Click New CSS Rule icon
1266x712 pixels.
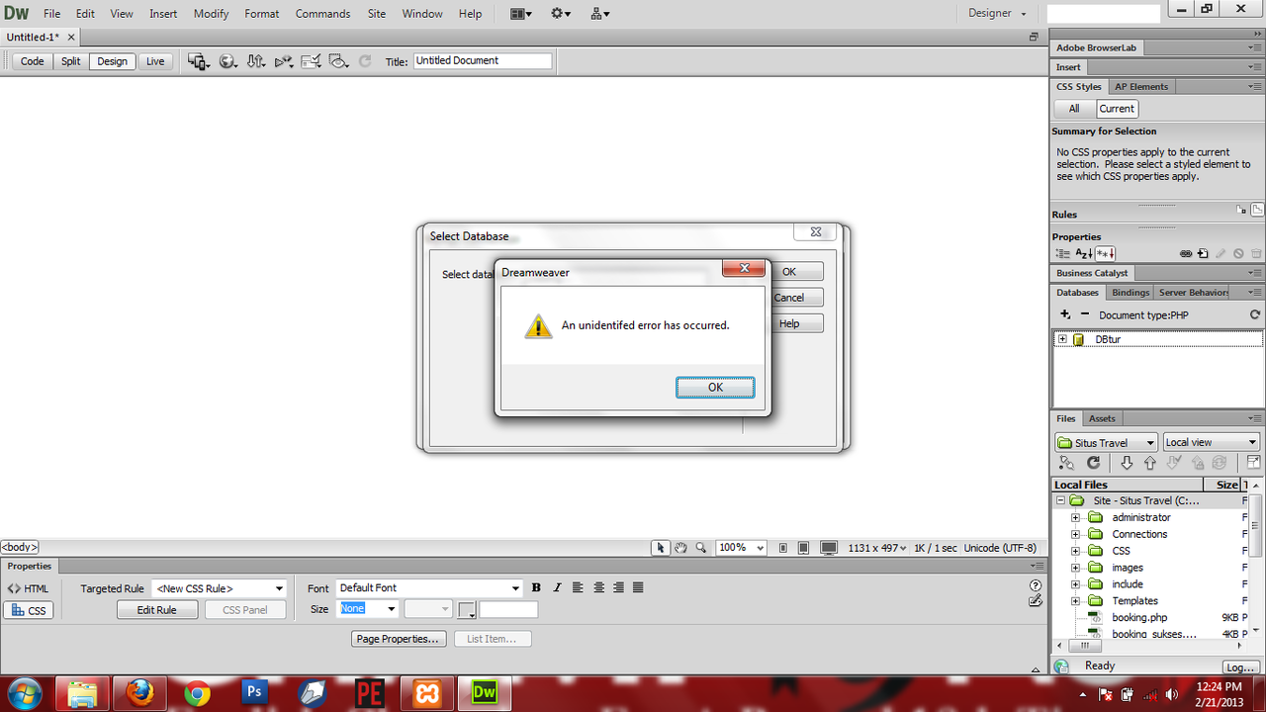(1203, 254)
